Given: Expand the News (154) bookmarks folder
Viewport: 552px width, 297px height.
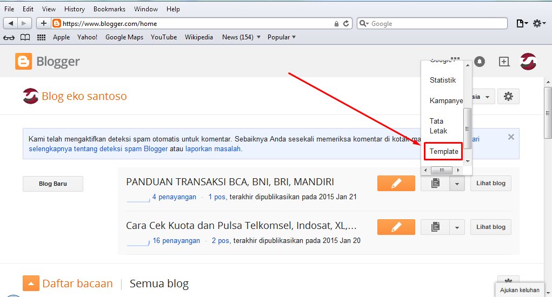Looking at the screenshot, I should [x=241, y=37].
